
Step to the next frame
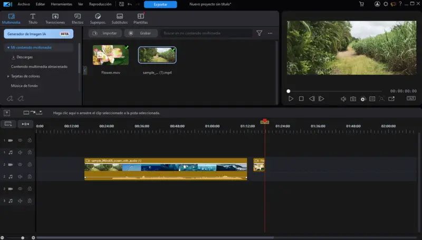[x=321, y=99]
